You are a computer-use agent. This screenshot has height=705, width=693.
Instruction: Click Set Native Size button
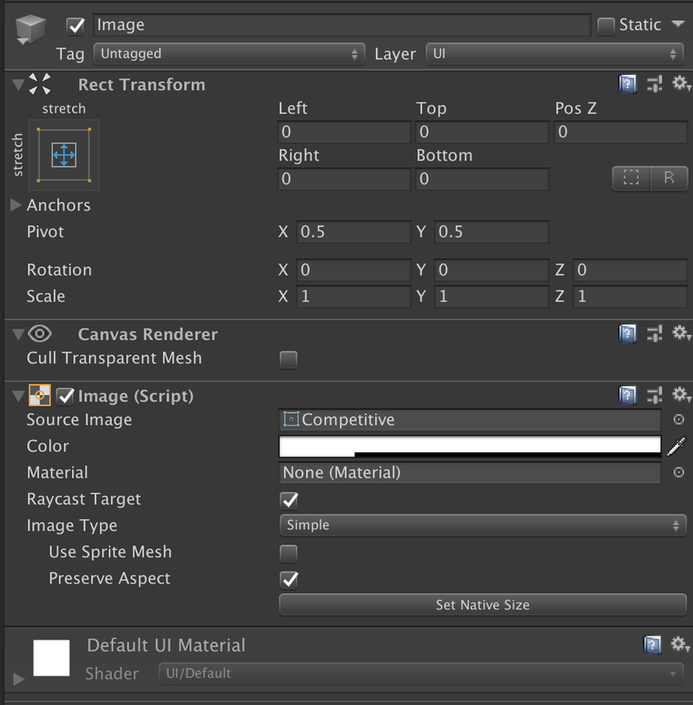point(483,605)
